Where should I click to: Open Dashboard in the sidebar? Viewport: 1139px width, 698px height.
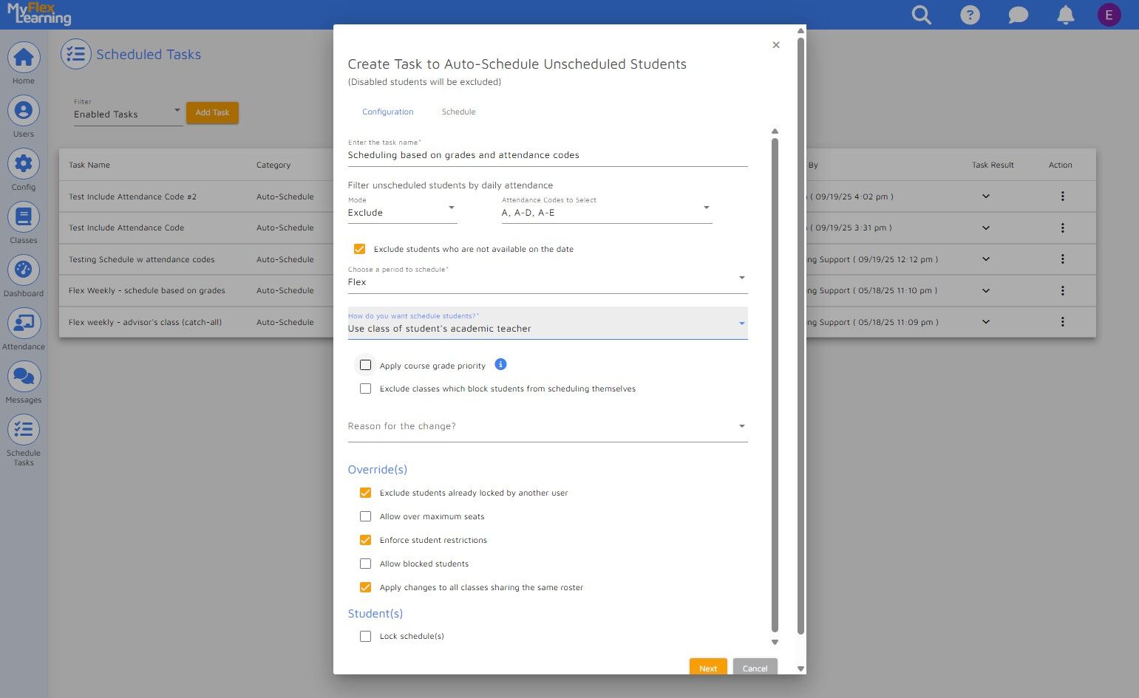coord(24,276)
